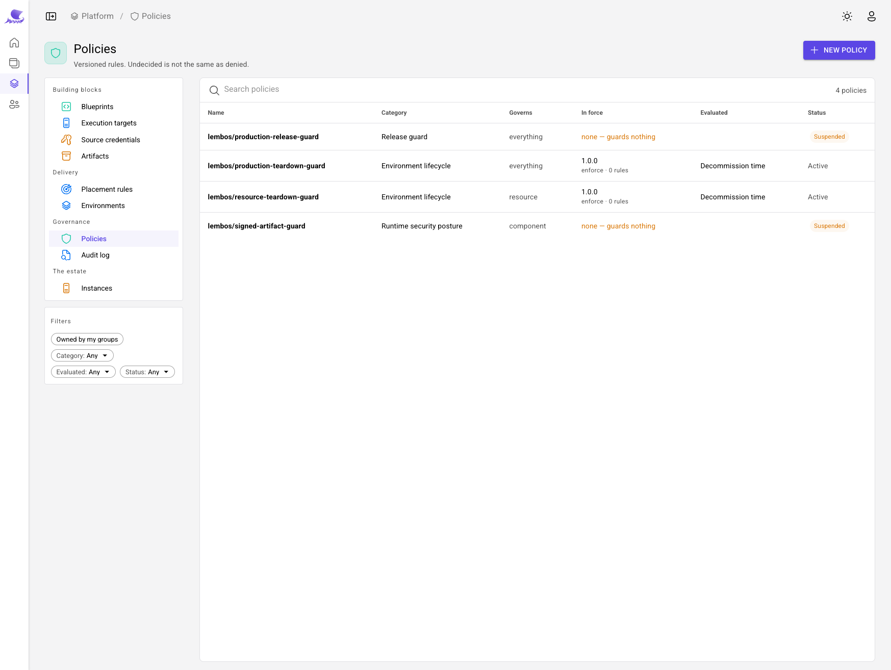Image resolution: width=891 pixels, height=670 pixels.
Task: Open Audit log in Governance
Action: pos(114,255)
